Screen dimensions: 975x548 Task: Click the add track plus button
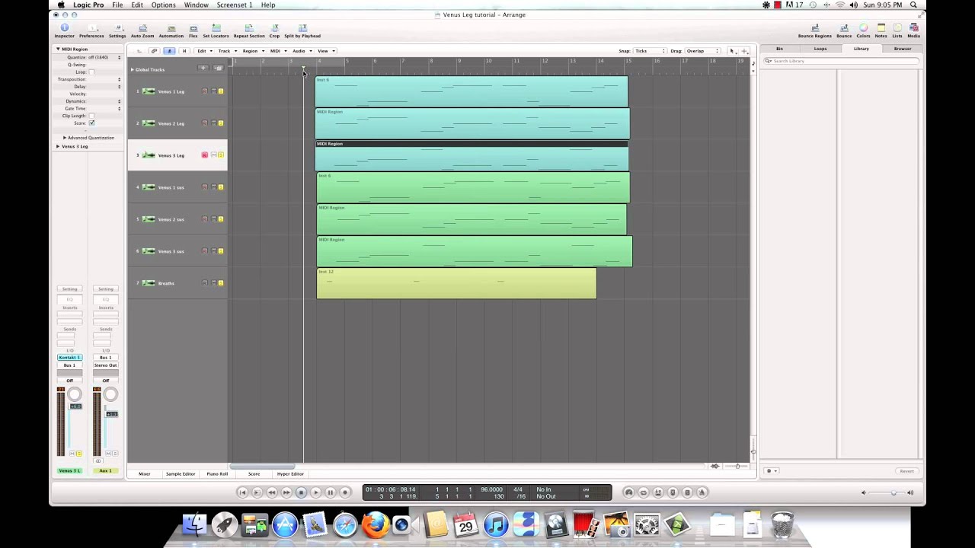[x=203, y=68]
